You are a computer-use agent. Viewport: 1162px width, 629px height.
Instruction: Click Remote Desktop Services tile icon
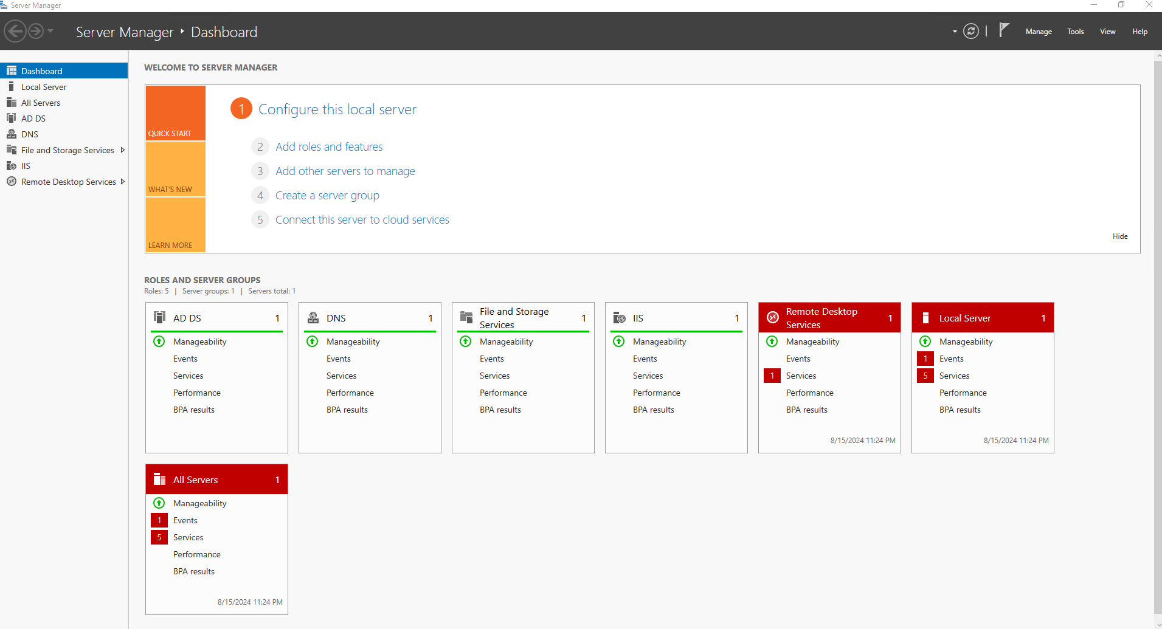[773, 318]
